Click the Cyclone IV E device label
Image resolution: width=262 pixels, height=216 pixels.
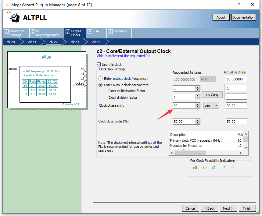tap(71, 104)
